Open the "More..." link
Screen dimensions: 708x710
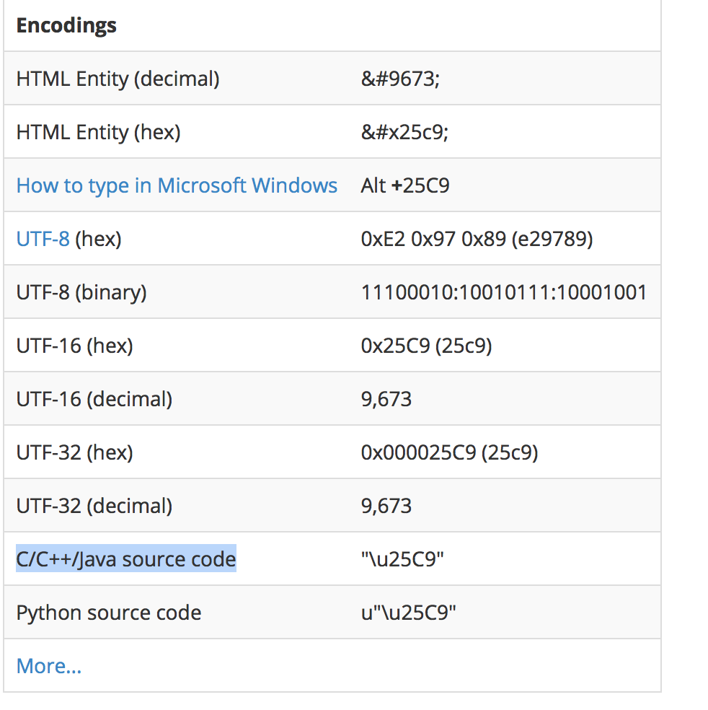click(49, 666)
